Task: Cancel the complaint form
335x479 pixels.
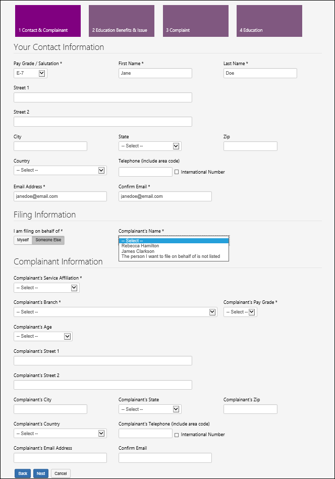Action: coord(61,473)
